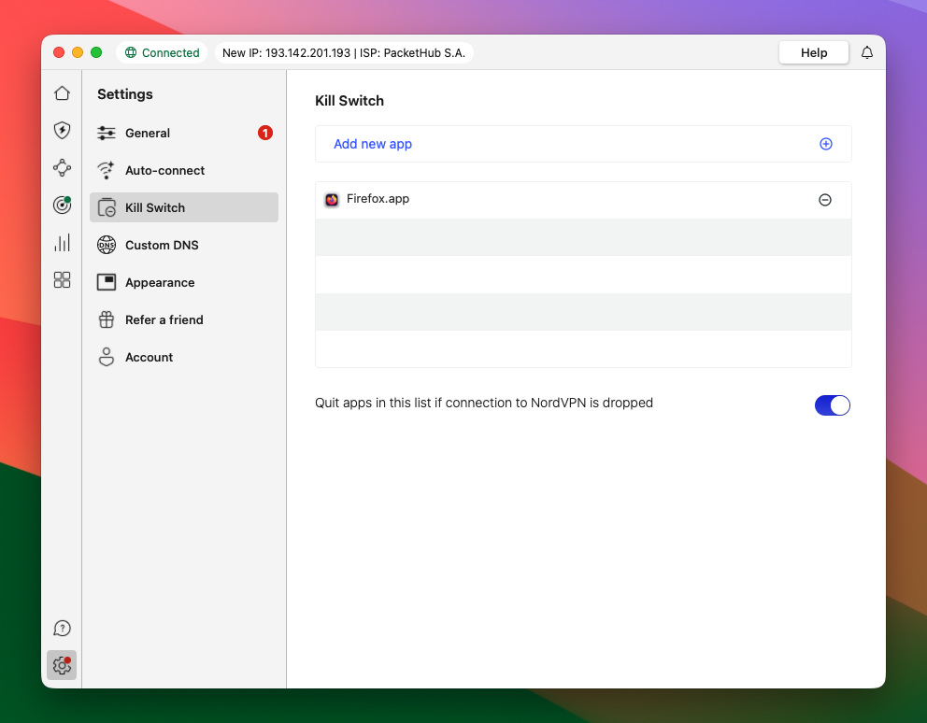The width and height of the screenshot is (927, 723).
Task: Open Appearance settings
Action: pos(160,283)
